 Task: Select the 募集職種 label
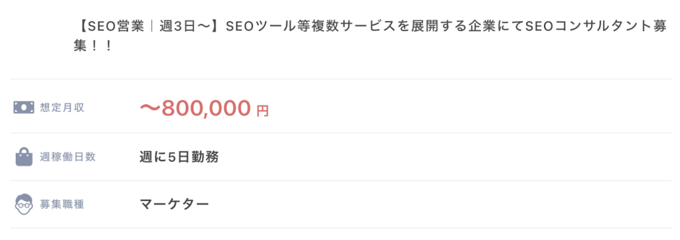[x=62, y=204]
